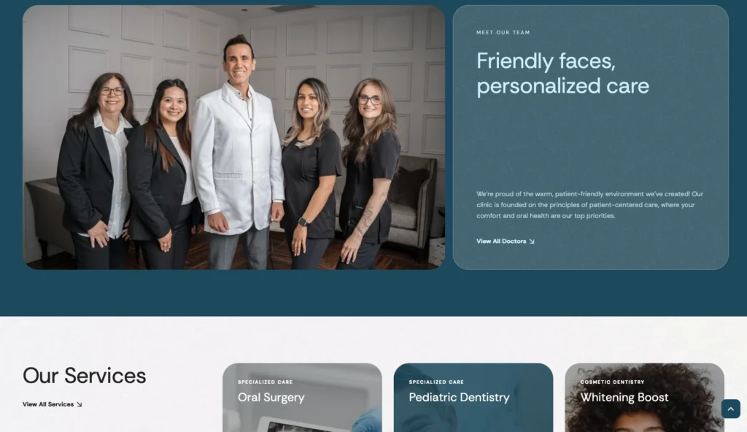This screenshot has width=747, height=432.
Task: Click the Meet Our Team label
Action: pyautogui.click(x=503, y=32)
